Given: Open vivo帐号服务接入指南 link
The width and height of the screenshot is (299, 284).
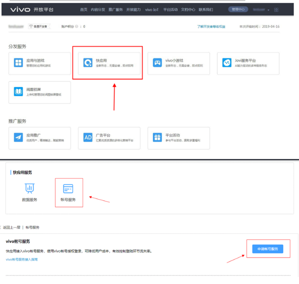Looking at the screenshot, I should point(21,259).
